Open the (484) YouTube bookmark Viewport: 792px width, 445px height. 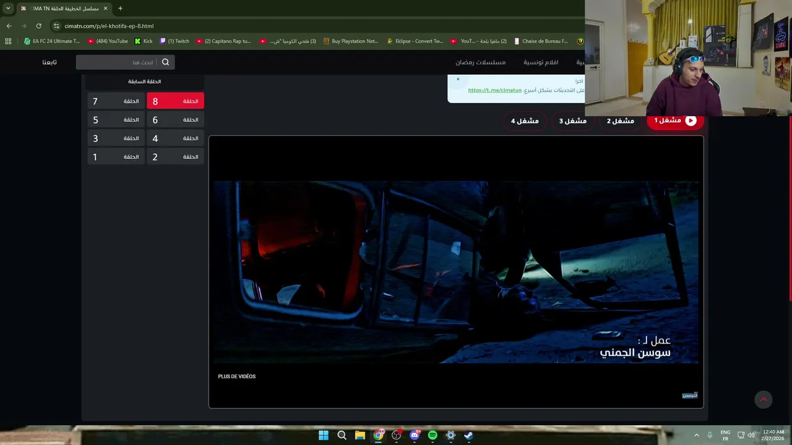[x=108, y=41]
